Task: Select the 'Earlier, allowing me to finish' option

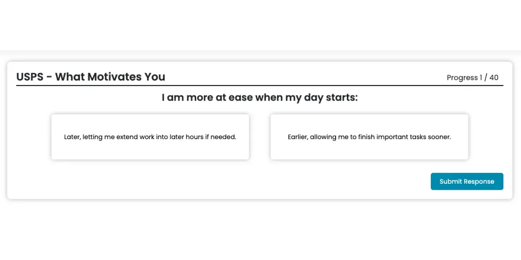Action: tap(369, 137)
